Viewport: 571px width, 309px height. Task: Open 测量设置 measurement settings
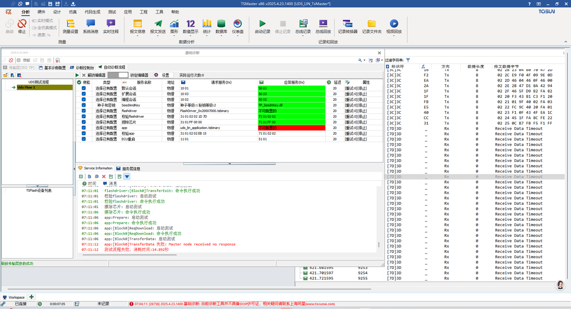(x=70, y=26)
